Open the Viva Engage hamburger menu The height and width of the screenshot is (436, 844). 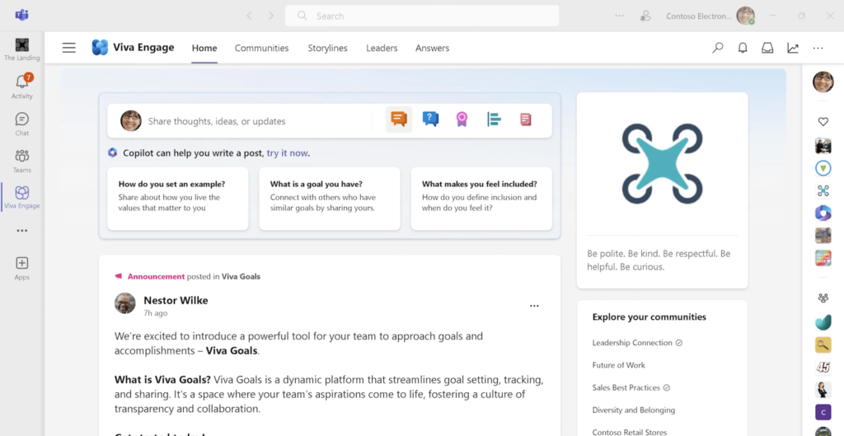(69, 48)
